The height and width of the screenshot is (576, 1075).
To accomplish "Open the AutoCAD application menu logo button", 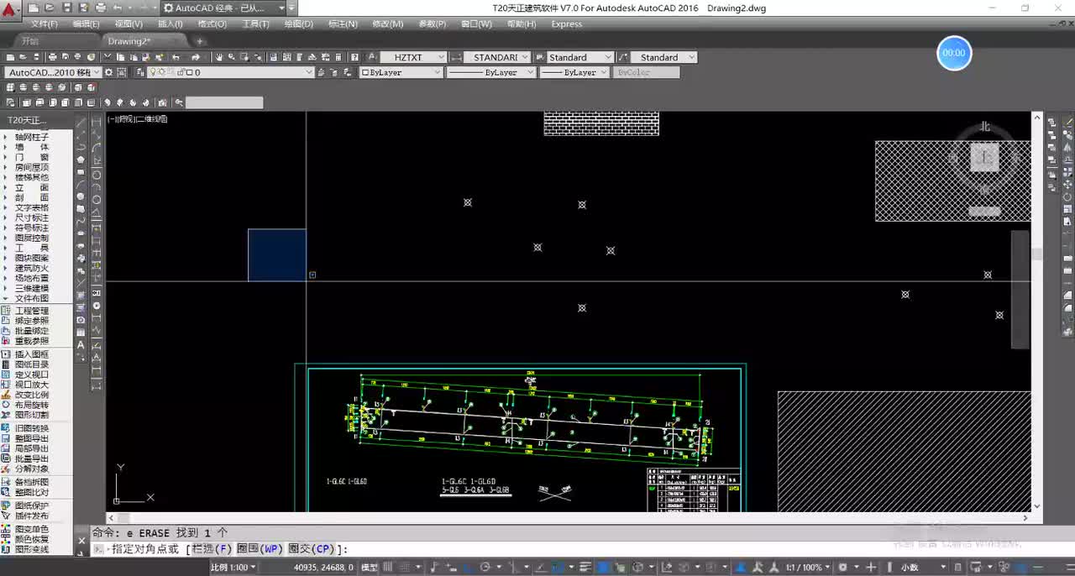I will coord(10,10).
